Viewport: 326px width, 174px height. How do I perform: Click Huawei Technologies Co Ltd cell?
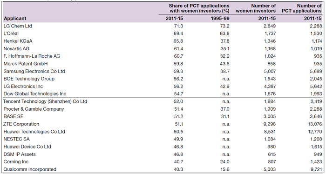pos(34,132)
